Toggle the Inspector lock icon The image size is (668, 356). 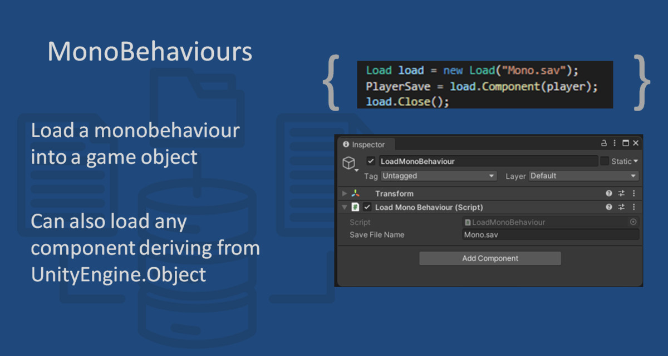604,143
